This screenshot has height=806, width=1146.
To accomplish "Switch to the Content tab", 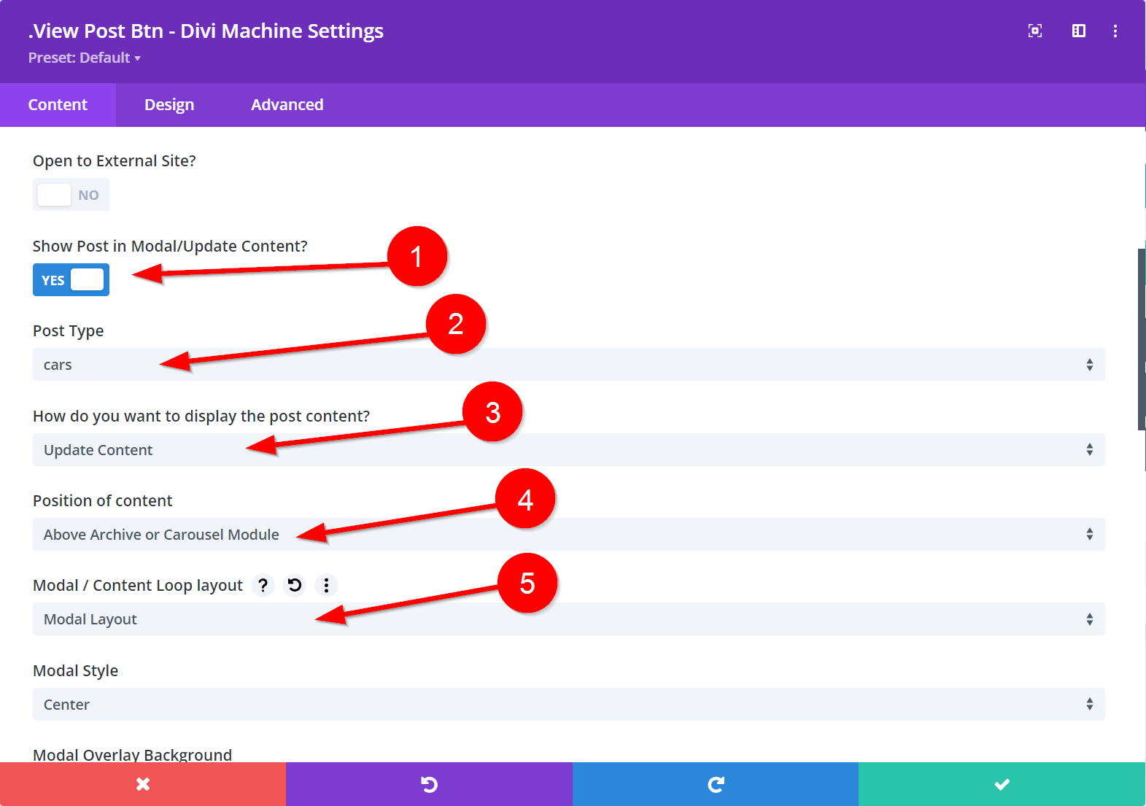I will point(58,105).
